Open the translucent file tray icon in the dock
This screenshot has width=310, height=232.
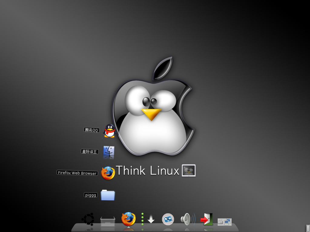pos(108,221)
